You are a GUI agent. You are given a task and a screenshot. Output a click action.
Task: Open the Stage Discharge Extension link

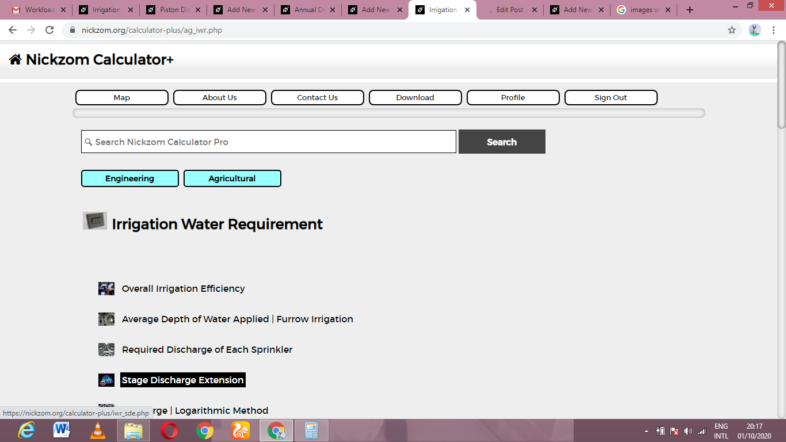[183, 380]
